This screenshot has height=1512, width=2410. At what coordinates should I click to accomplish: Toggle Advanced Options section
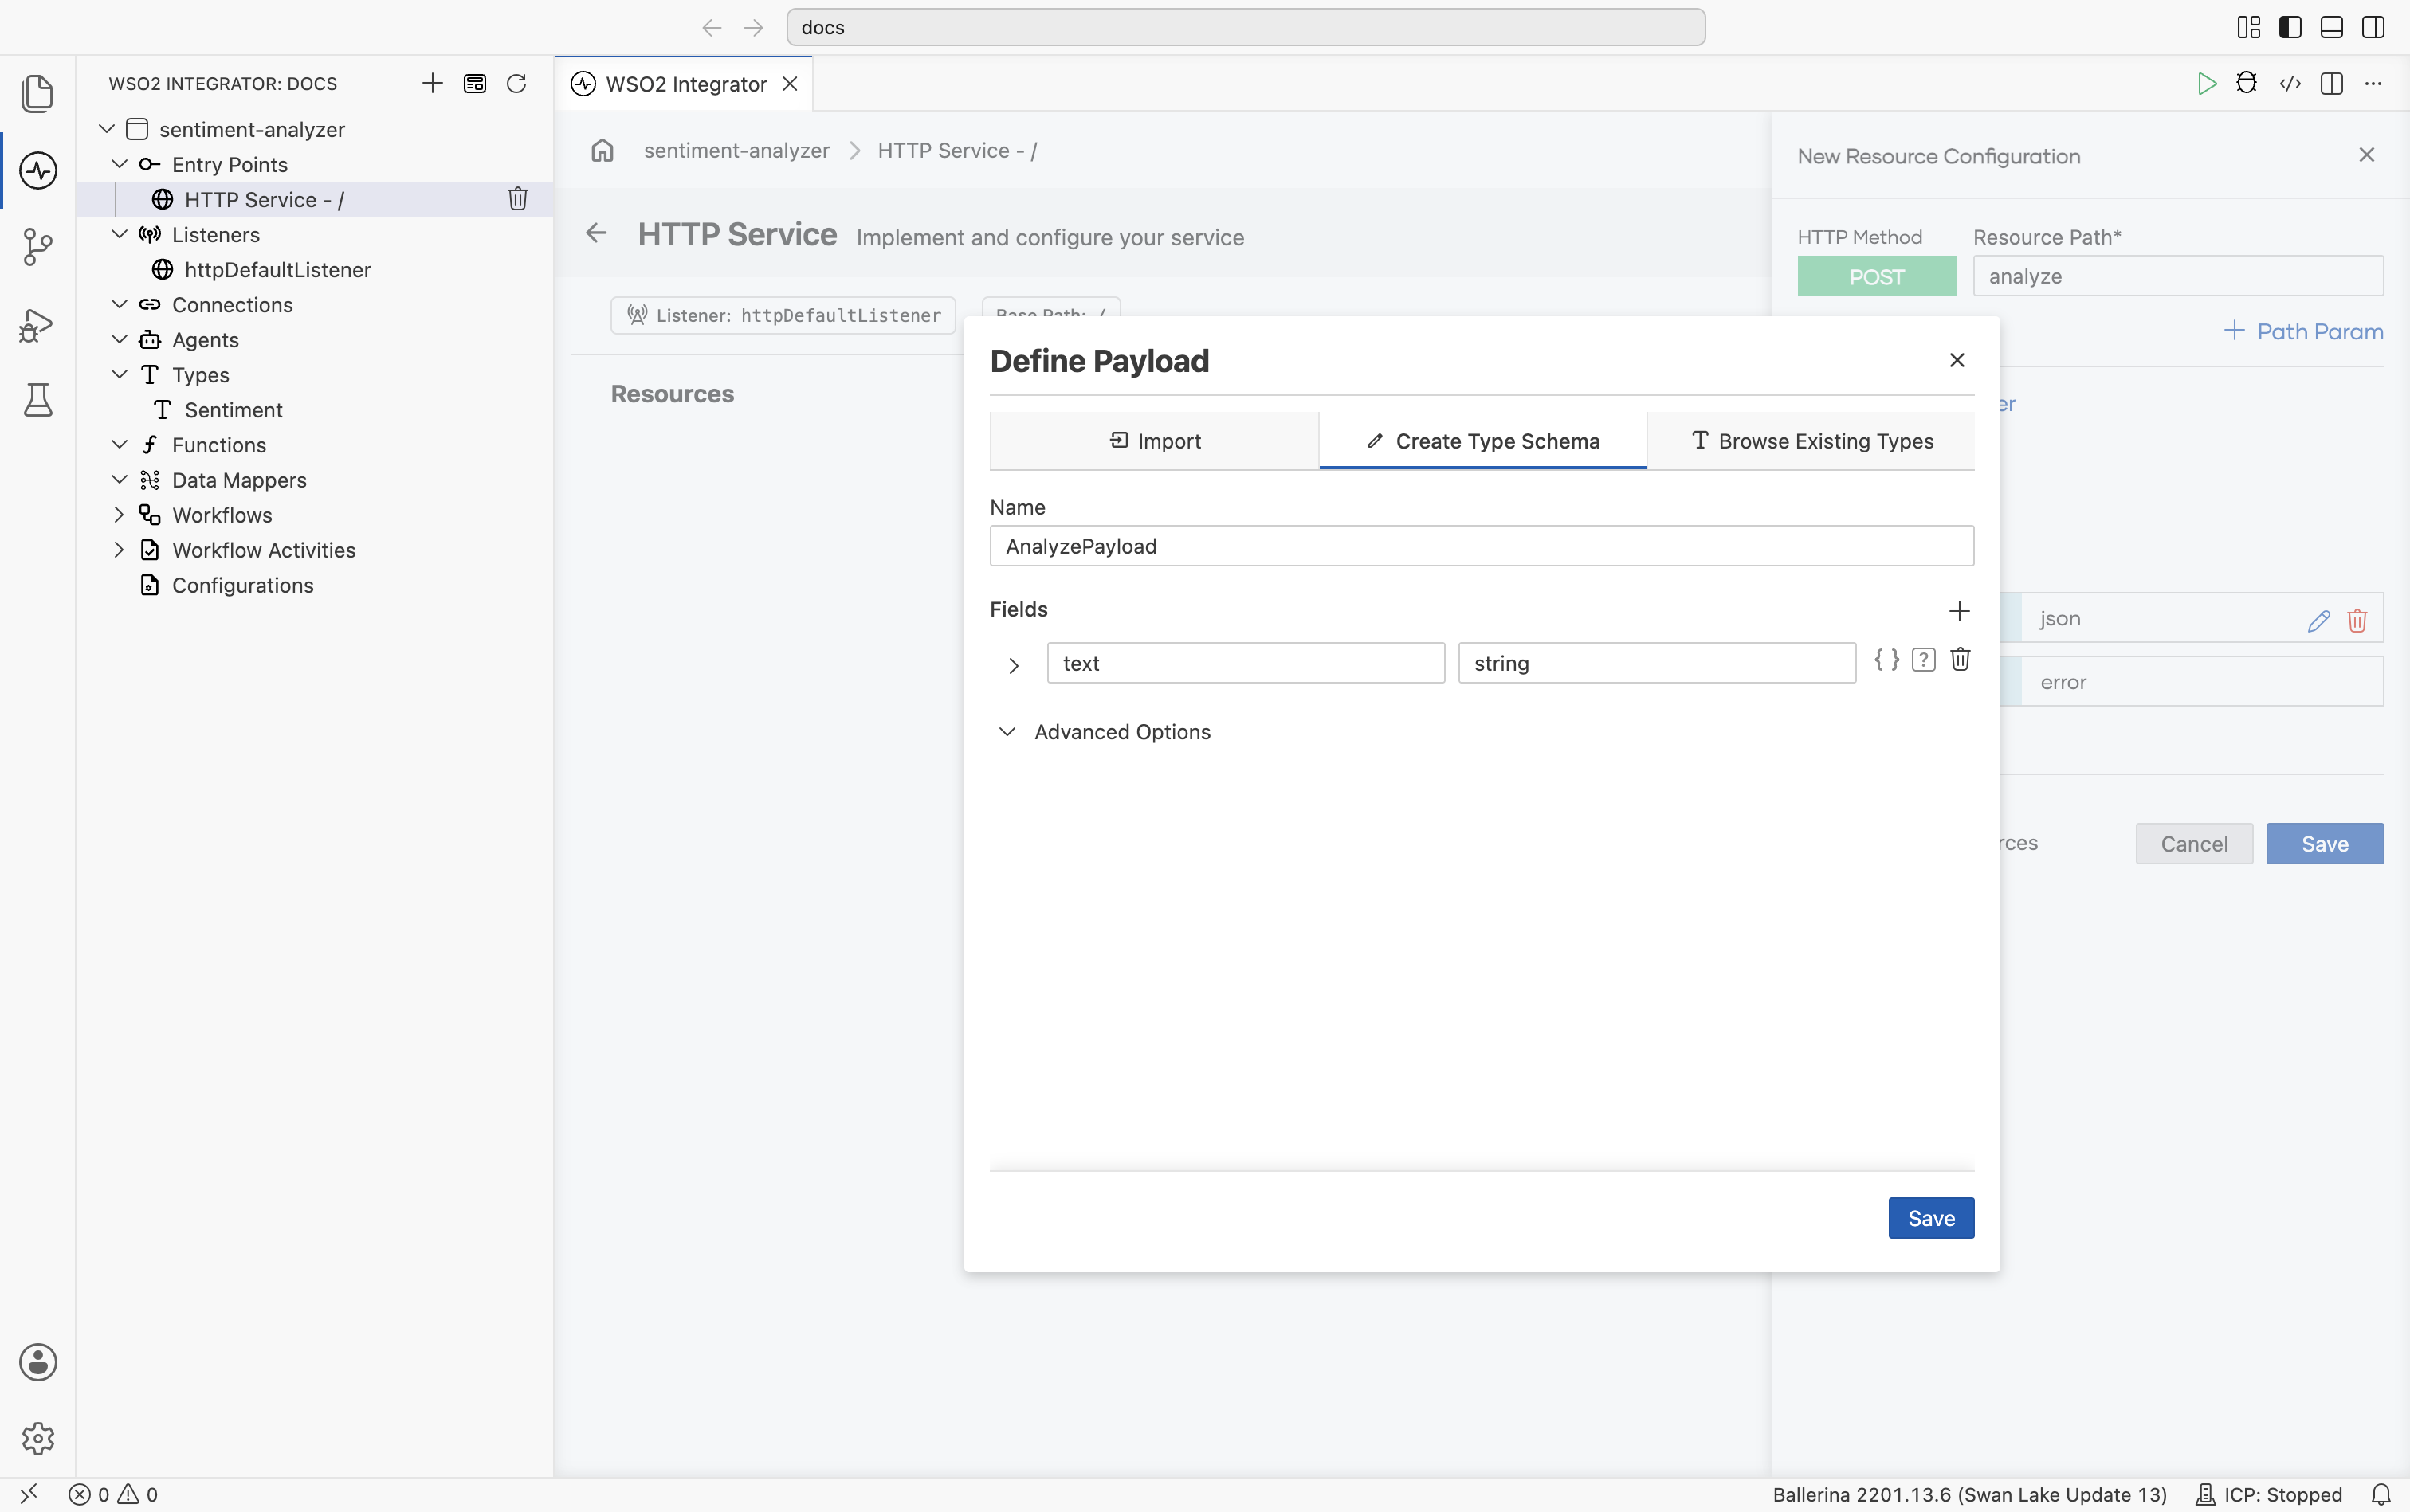[x=1105, y=732]
